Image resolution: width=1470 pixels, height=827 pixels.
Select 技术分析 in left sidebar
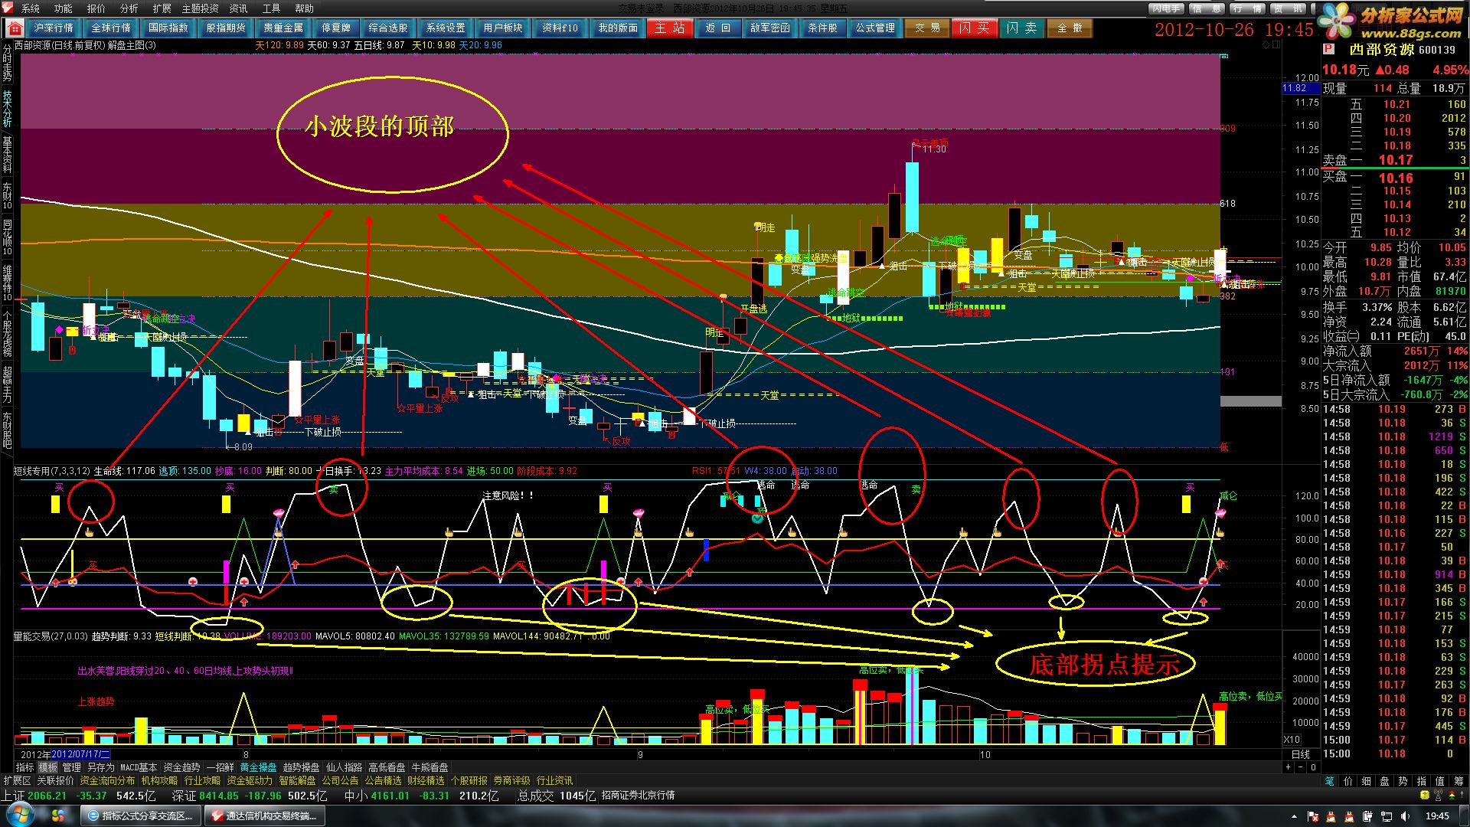[x=7, y=108]
